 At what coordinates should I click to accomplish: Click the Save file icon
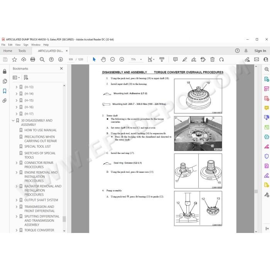tap(5, 59)
